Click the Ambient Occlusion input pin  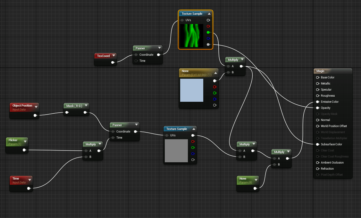tap(318, 163)
